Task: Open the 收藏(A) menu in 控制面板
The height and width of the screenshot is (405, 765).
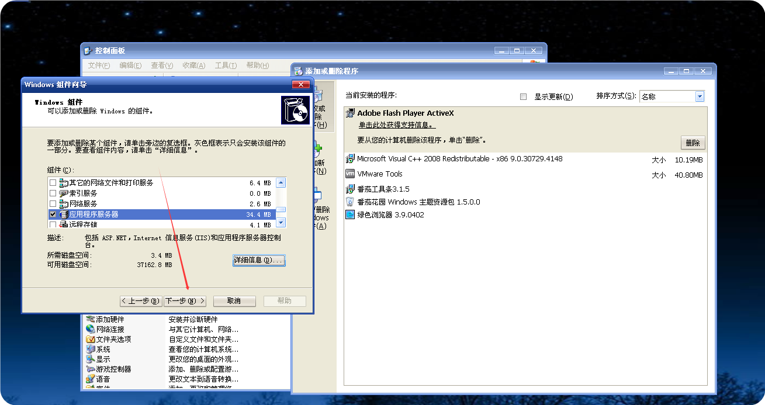Action: (x=194, y=65)
